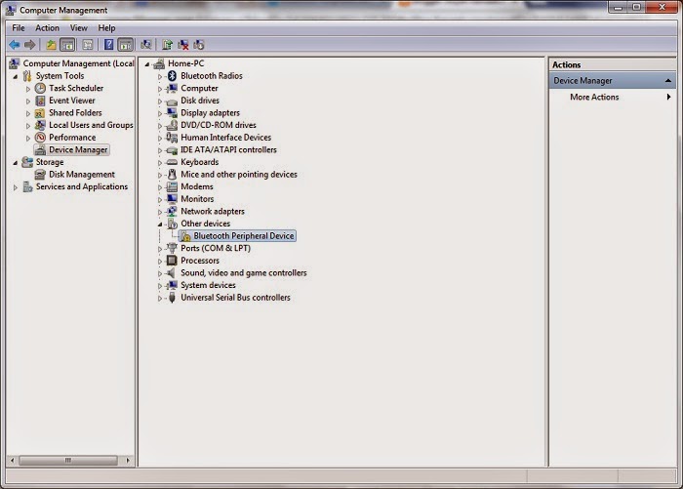This screenshot has width=683, height=489.
Task: Click left pane scrollbar left arrow
Action: [x=12, y=461]
